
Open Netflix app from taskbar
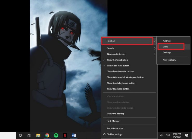pyautogui.click(x=65, y=135)
